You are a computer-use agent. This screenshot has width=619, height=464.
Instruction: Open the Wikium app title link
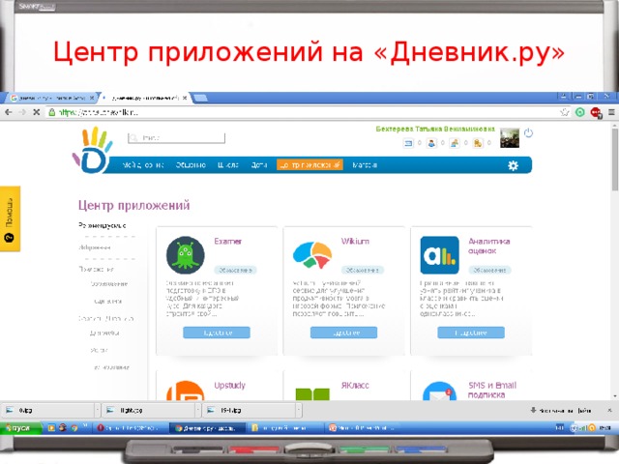(x=355, y=241)
